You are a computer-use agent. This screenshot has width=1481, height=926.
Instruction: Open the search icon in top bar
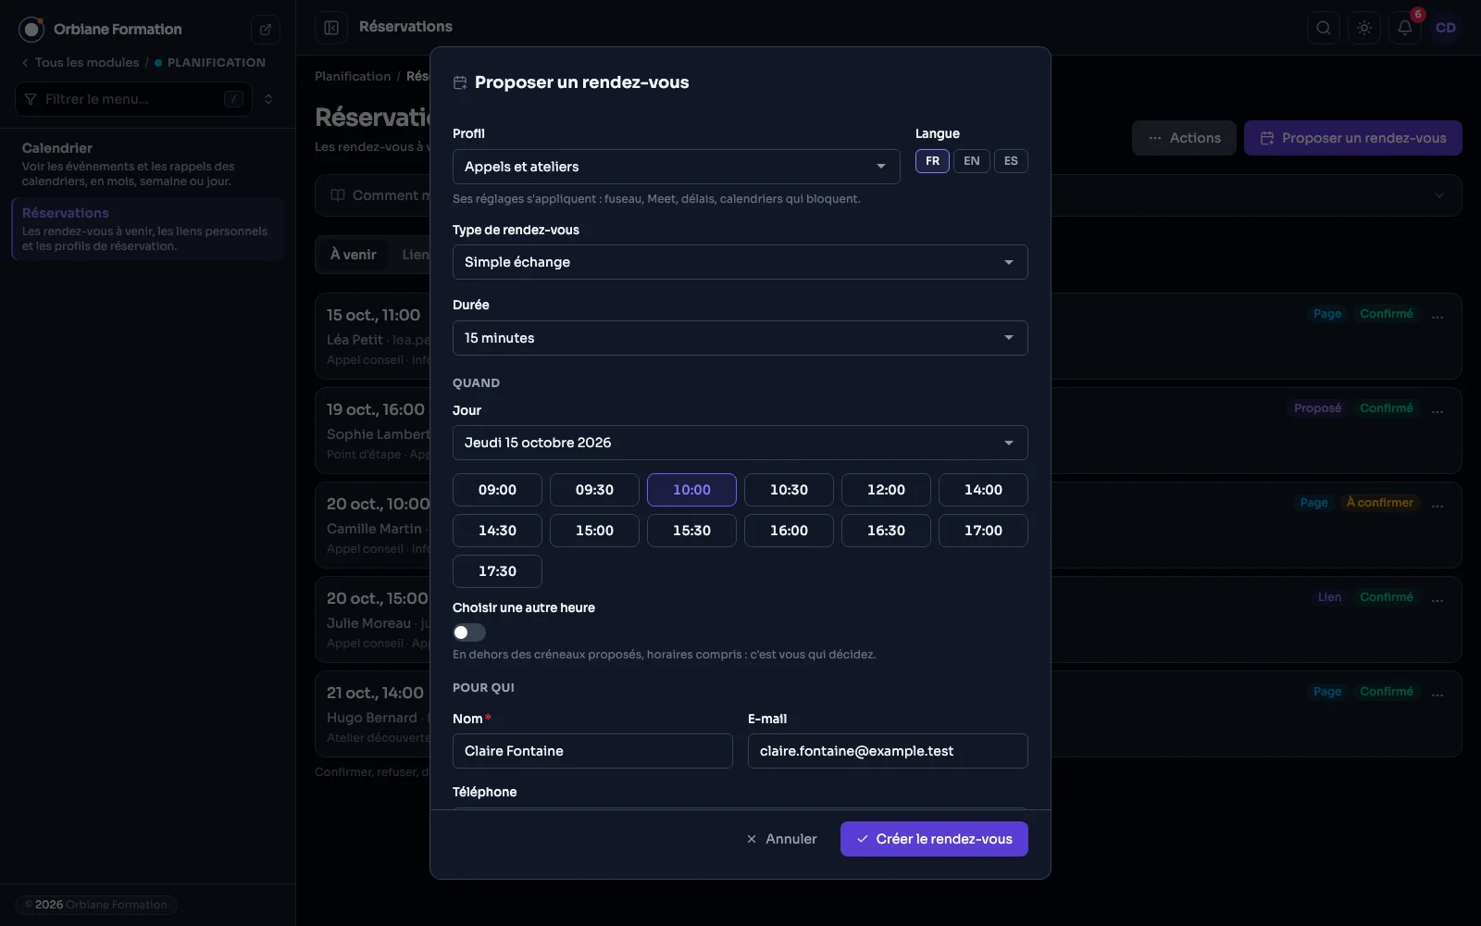click(1324, 28)
